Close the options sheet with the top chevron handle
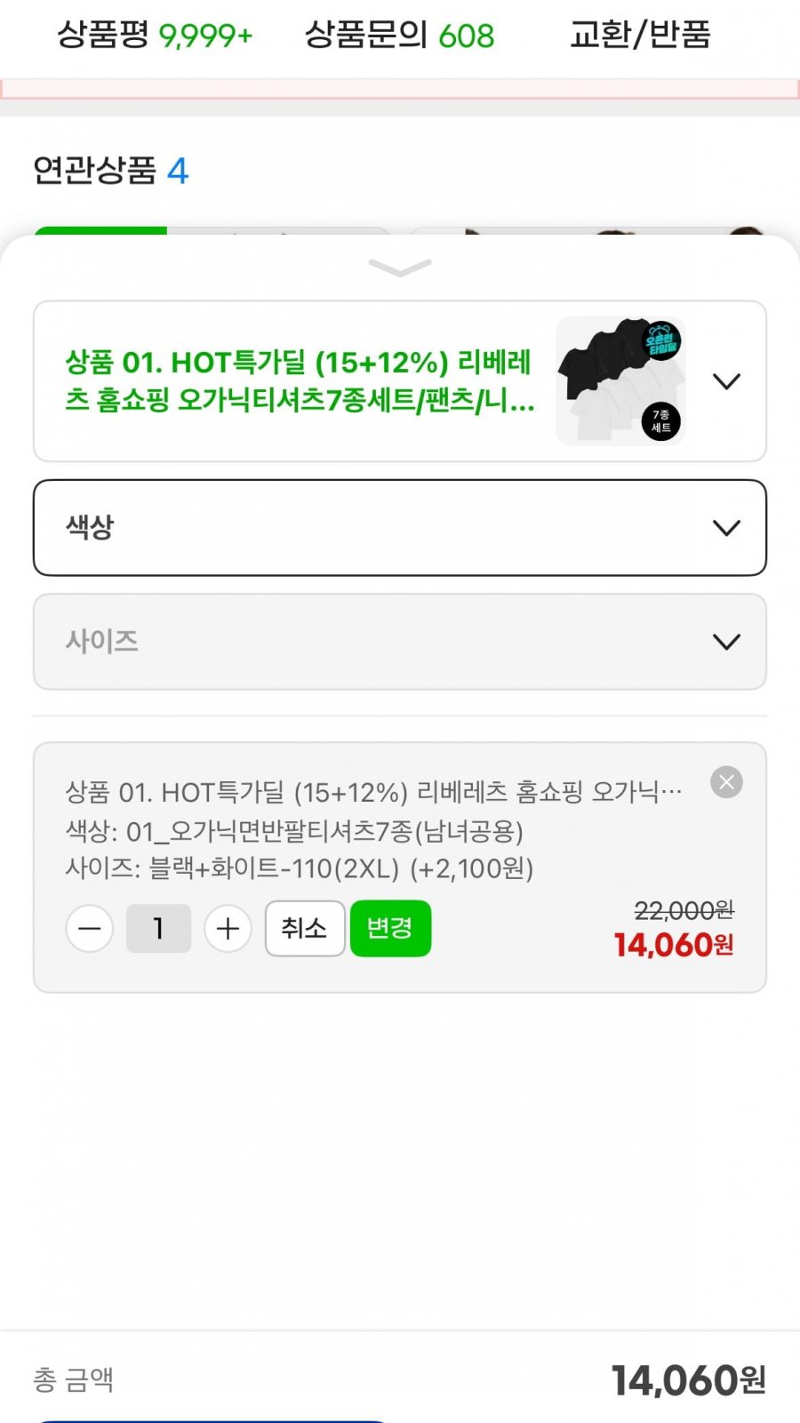Viewport: 800px width, 1423px height. [400, 268]
